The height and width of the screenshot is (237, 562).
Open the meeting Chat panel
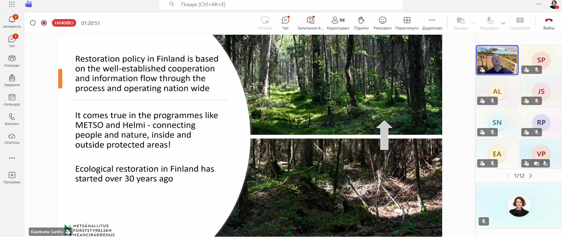pyautogui.click(x=286, y=23)
